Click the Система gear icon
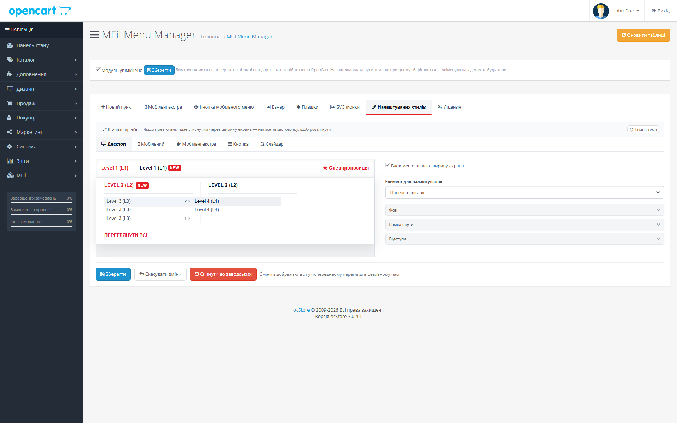Screen dimensions: 677x423 click(10, 147)
